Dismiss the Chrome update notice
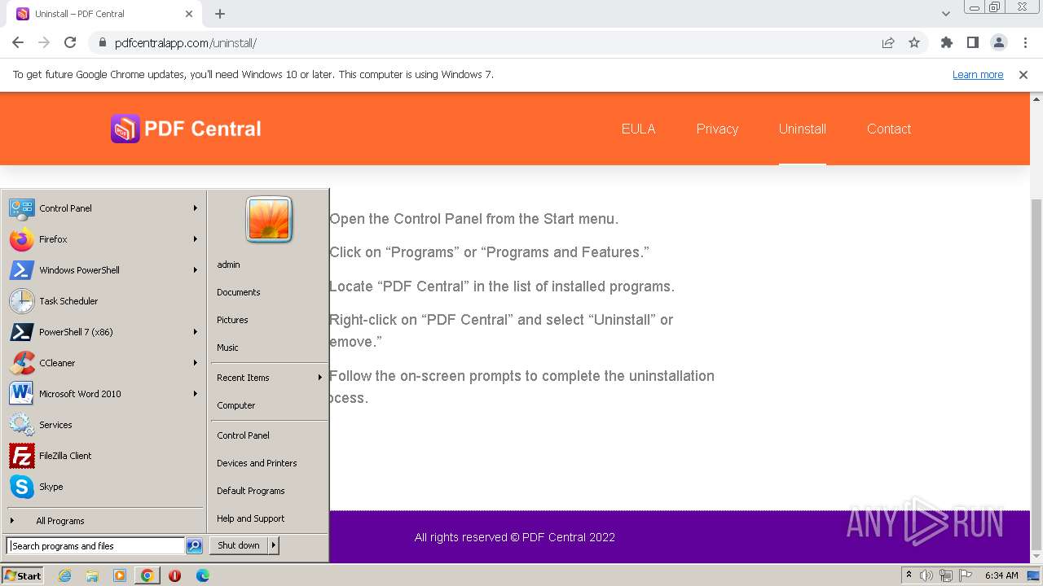 [x=1023, y=74]
